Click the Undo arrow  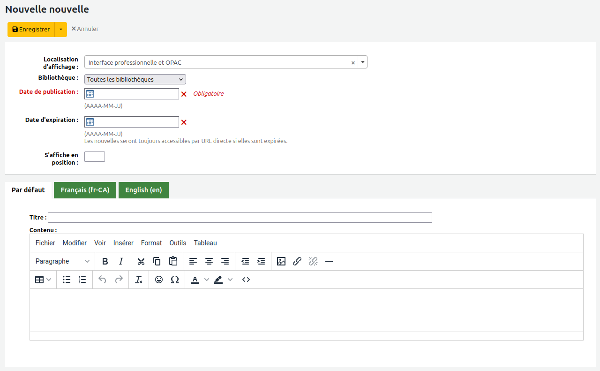click(103, 280)
